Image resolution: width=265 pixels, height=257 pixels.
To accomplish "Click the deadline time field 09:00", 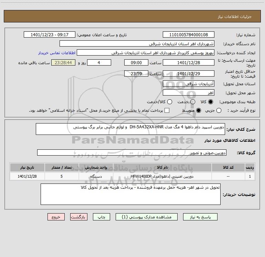I will coord(136,62).
